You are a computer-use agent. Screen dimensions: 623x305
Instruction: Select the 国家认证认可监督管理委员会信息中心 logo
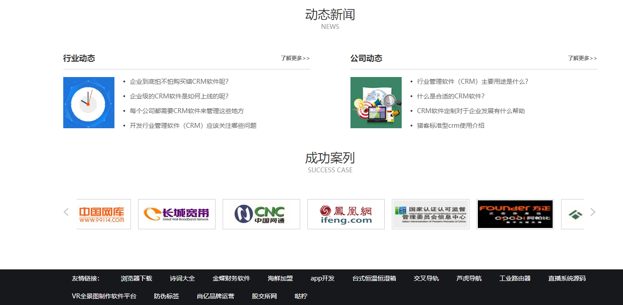[x=431, y=214]
